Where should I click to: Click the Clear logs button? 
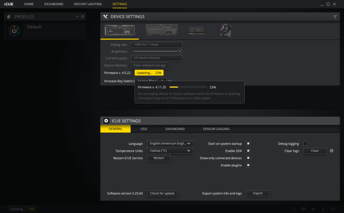315,151
